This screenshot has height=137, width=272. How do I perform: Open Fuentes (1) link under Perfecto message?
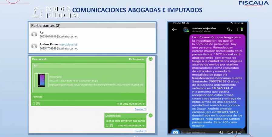pos(140,109)
